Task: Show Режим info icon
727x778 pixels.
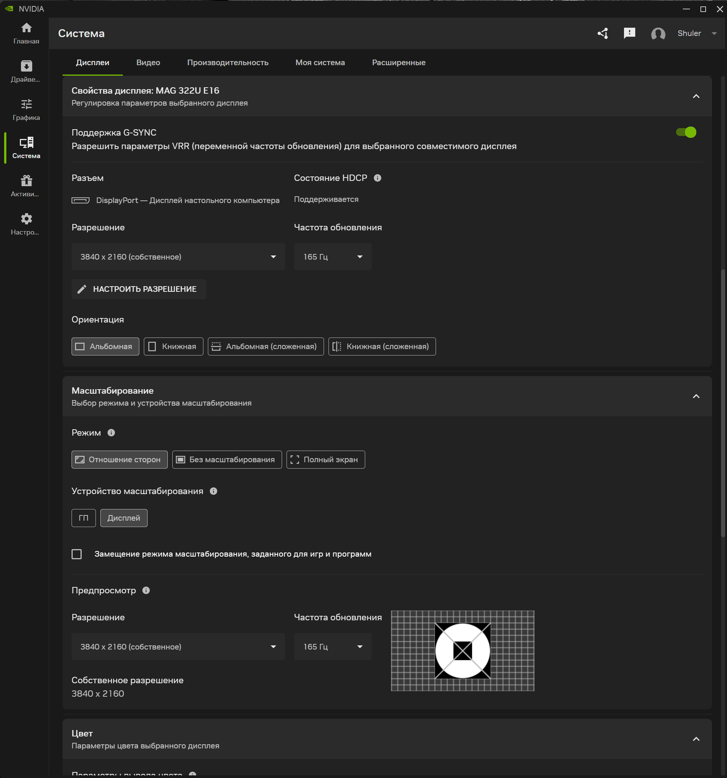Action: tap(111, 433)
